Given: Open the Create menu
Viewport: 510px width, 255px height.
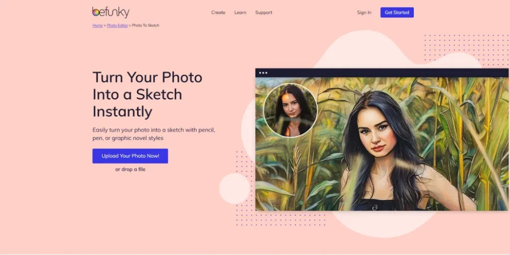Looking at the screenshot, I should (218, 12).
